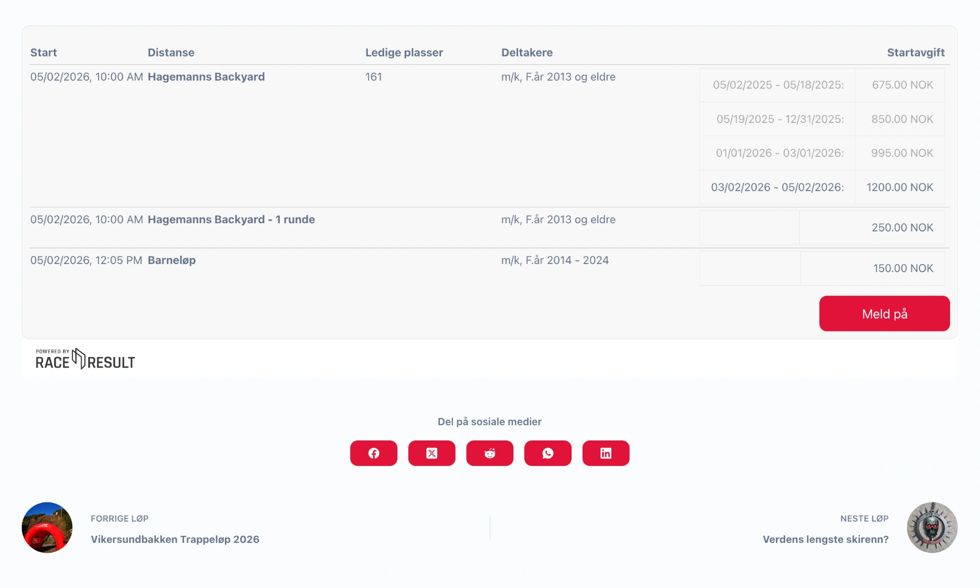Select the Hagemanns Backyard distance row
This screenshot has width=980, height=588.
(x=206, y=77)
